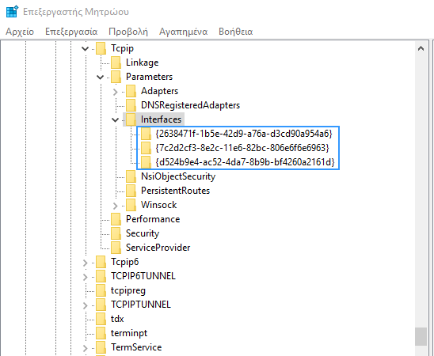Open the Αγαπημένα menu
Image resolution: width=434 pixels, height=356 pixels.
click(x=183, y=32)
